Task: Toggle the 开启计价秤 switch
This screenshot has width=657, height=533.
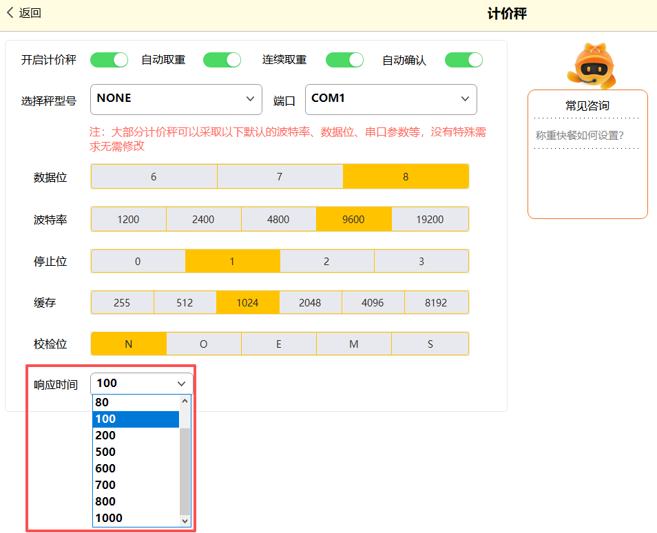Action: [109, 60]
